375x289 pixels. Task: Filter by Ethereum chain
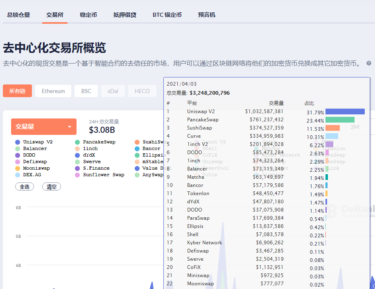(x=53, y=91)
